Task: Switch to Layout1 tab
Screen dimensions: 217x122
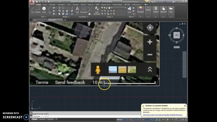Action: click(x=42, y=119)
